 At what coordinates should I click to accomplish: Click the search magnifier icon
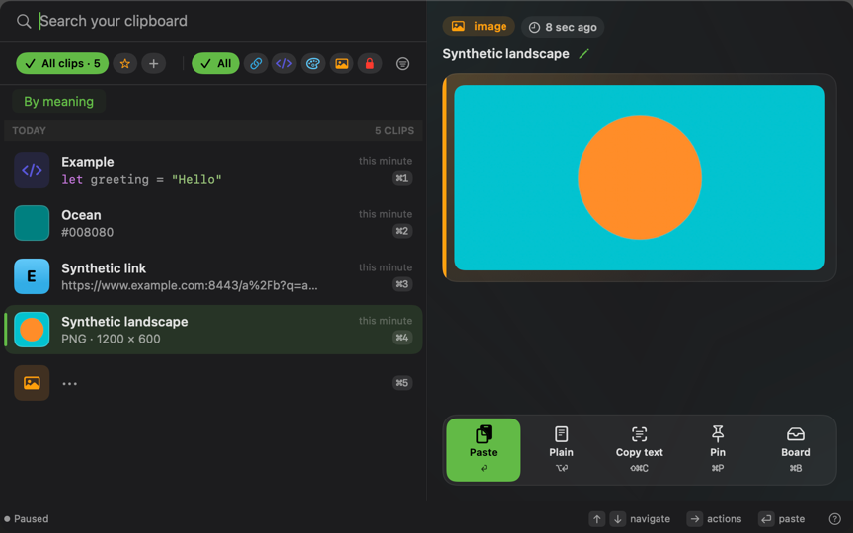pos(24,21)
